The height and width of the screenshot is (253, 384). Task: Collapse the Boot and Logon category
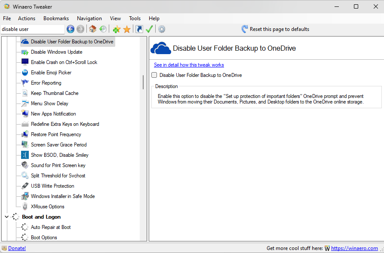6,217
